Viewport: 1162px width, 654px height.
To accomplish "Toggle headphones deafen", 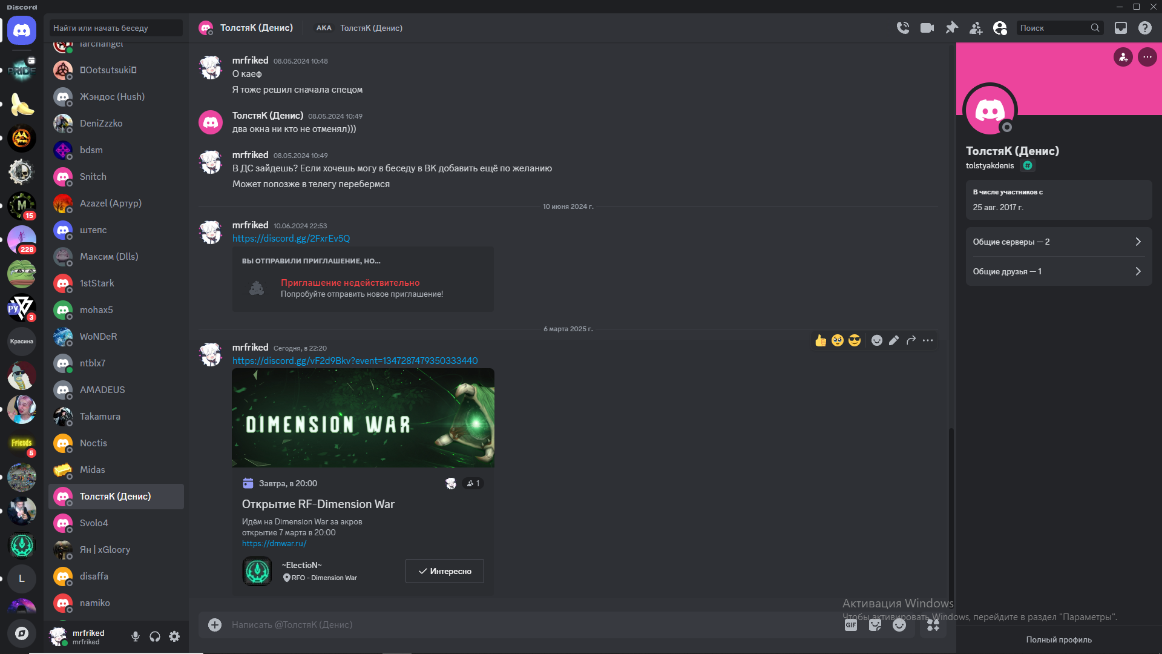I will (155, 636).
